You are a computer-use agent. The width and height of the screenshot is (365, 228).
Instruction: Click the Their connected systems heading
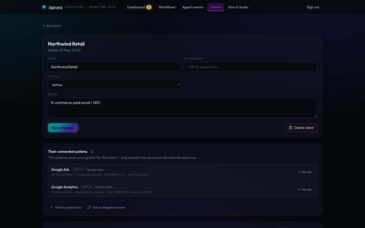(x=68, y=151)
